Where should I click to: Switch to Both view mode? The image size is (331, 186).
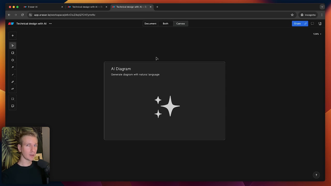click(165, 24)
